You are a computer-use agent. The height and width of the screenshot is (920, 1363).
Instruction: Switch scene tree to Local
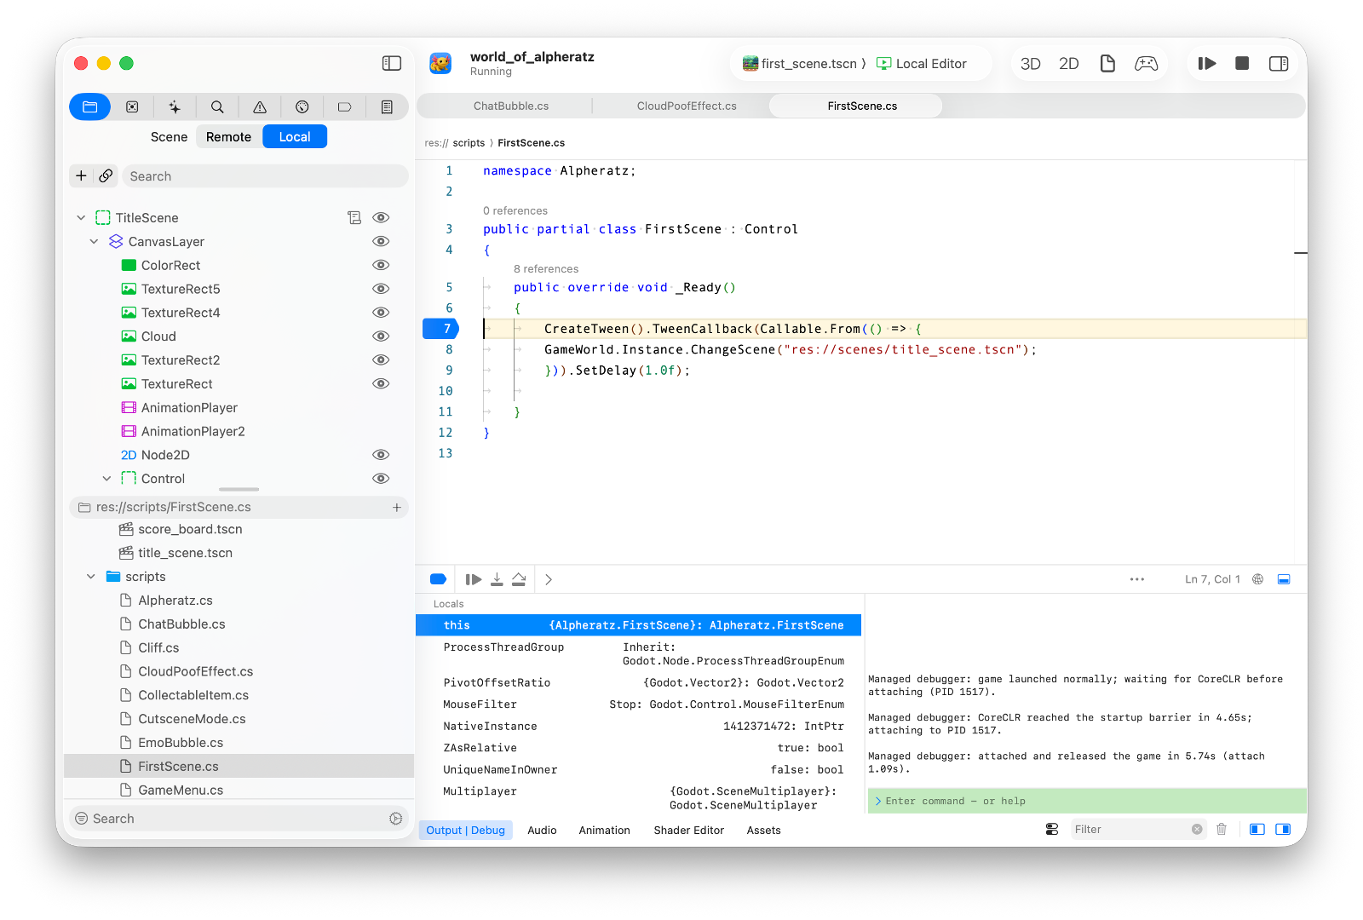click(x=295, y=137)
